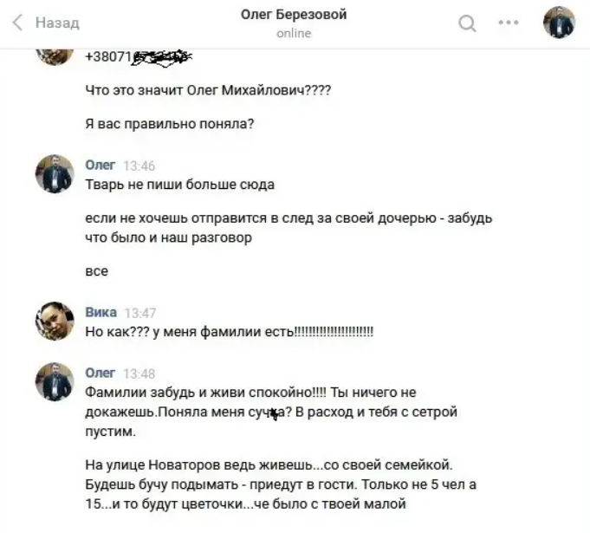Select the message 'Тварь не пиши больше сюда'
This screenshot has height=533, width=590.
pyautogui.click(x=180, y=185)
